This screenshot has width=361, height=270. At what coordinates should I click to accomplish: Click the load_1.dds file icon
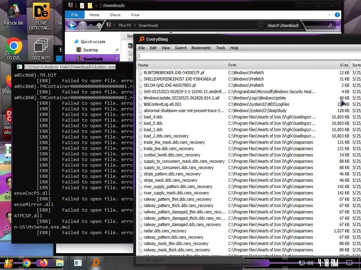140,129
